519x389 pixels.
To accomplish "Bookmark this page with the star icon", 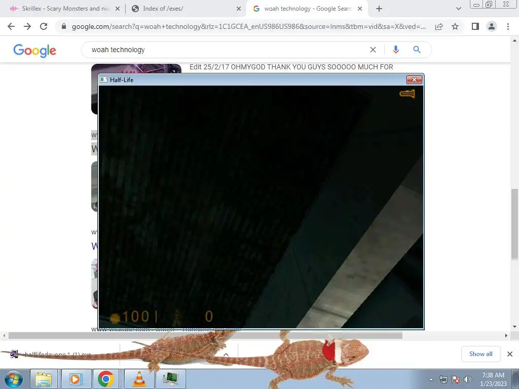I will click(455, 26).
